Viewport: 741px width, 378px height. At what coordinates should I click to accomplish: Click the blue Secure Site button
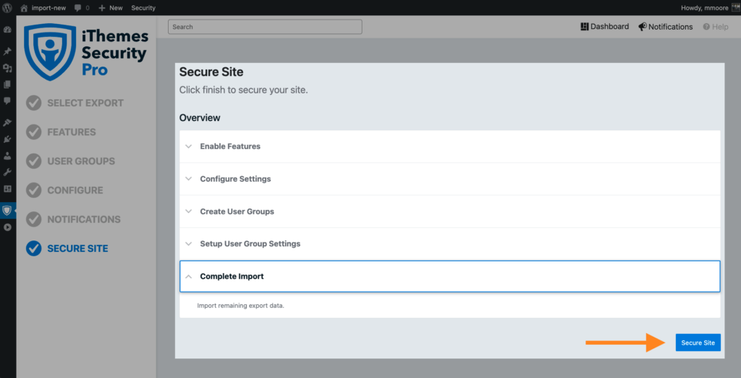click(698, 343)
